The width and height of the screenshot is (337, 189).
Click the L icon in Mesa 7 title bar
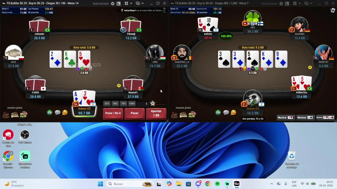(287, 4)
